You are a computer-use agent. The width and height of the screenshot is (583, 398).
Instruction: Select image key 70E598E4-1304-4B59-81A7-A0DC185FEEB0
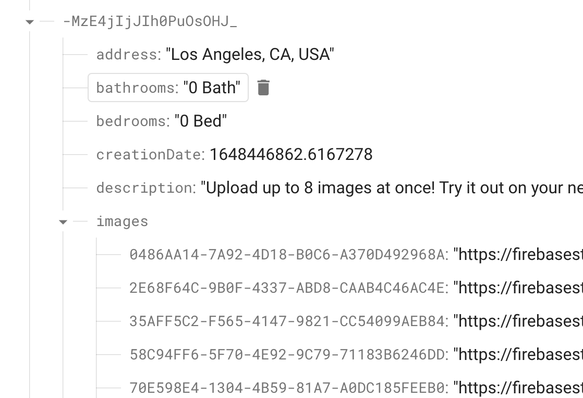(x=290, y=388)
